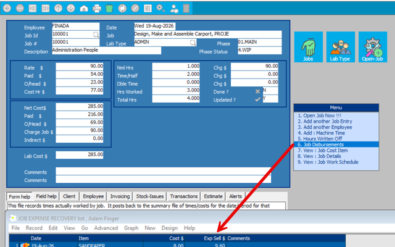
Task: Click the up arrow toolbar icon
Action: point(58,8)
